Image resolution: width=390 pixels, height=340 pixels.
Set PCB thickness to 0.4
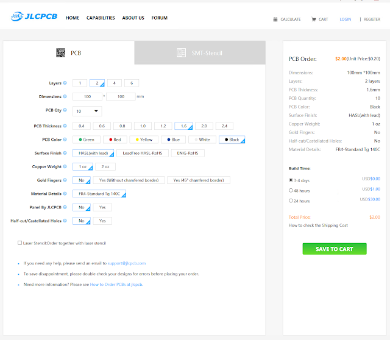pyautogui.click(x=82, y=126)
